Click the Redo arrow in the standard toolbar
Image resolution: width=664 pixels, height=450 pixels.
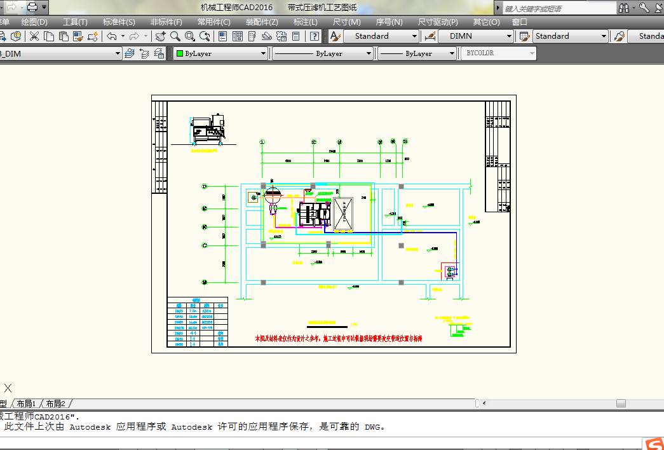(134, 36)
